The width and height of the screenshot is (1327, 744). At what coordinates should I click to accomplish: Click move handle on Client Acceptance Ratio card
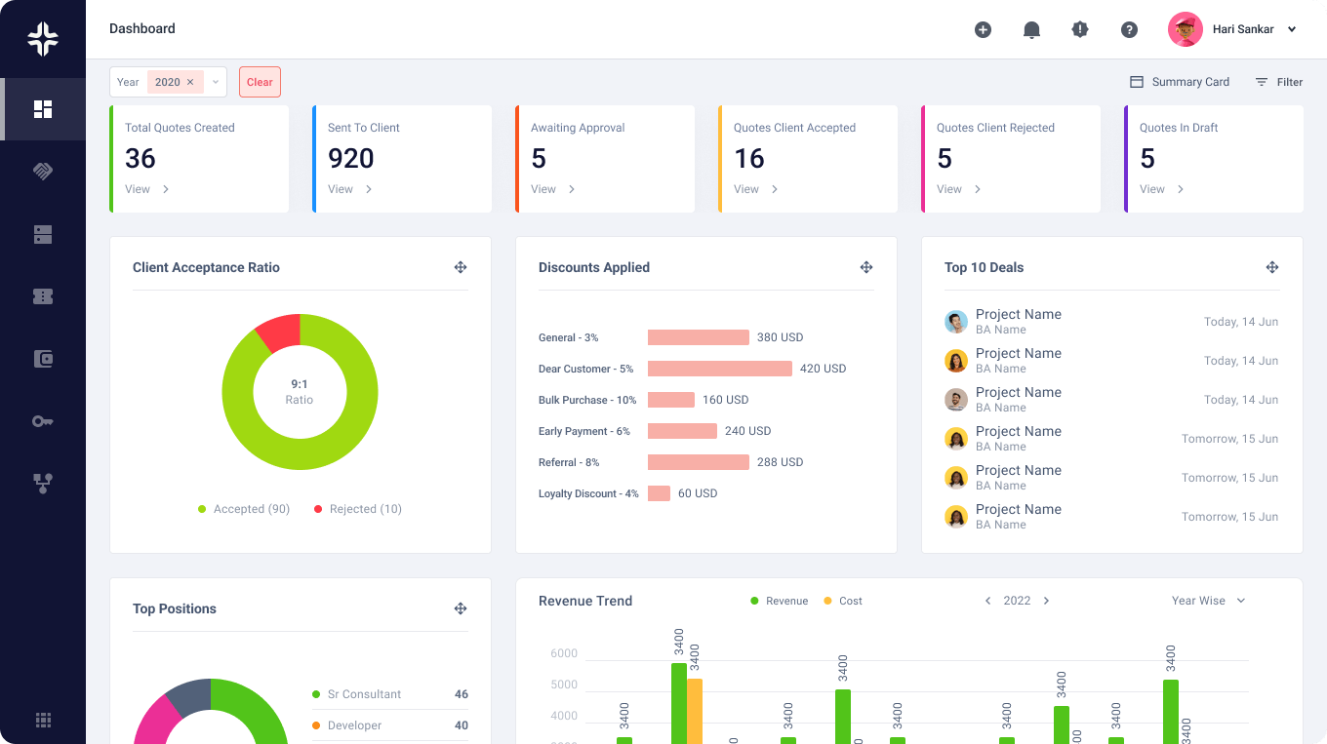461,267
